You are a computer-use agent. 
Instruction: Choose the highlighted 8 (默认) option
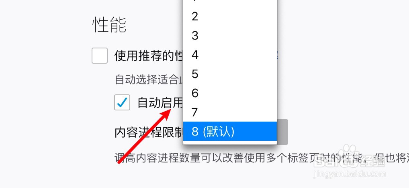click(230, 131)
